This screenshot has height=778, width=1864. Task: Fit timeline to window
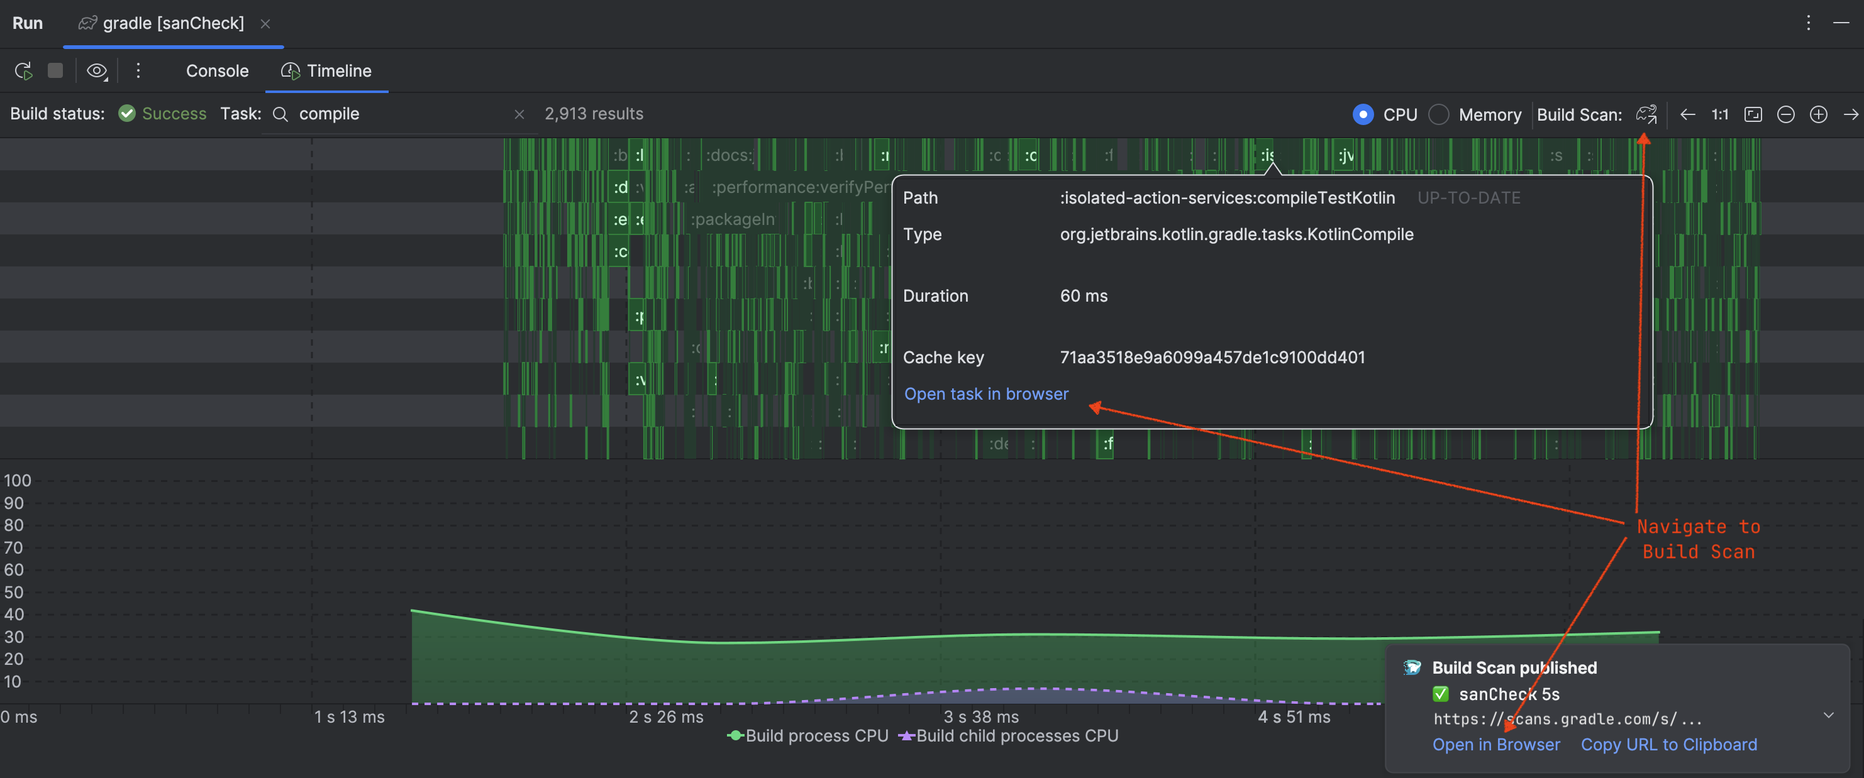coord(1753,114)
